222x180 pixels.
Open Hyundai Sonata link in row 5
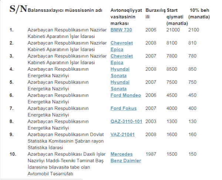click(120, 86)
